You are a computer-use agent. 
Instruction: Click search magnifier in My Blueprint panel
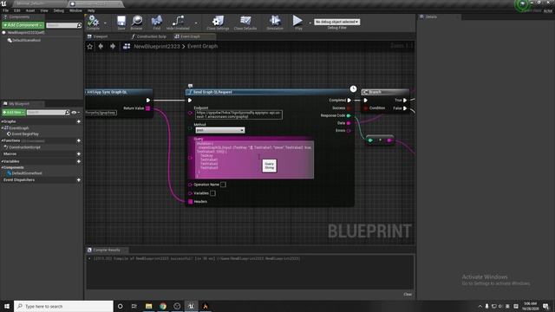(x=68, y=112)
